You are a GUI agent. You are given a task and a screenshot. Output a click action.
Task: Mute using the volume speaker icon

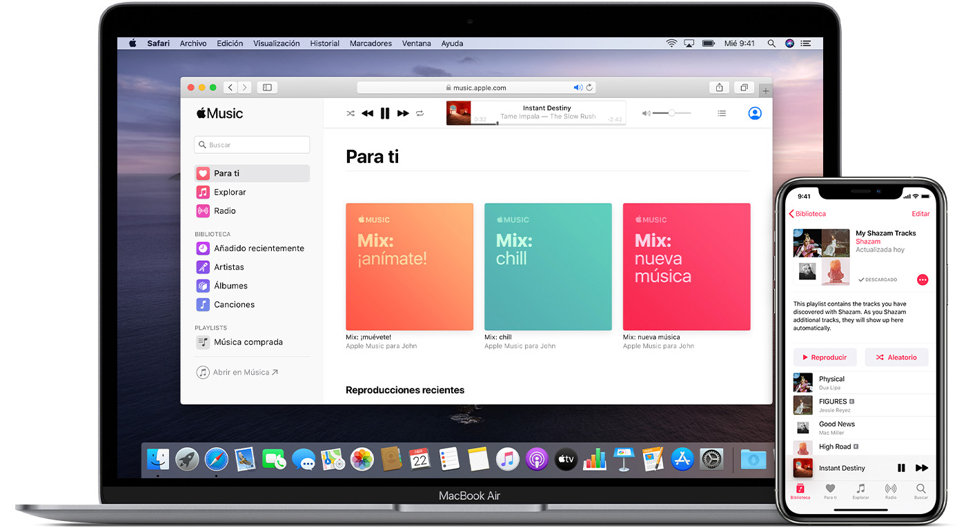pyautogui.click(x=646, y=113)
